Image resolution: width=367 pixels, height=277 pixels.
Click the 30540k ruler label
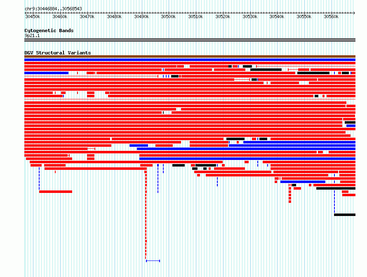click(x=277, y=16)
